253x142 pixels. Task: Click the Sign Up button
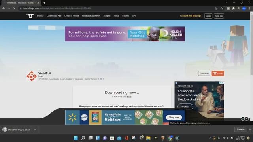(x=219, y=16)
